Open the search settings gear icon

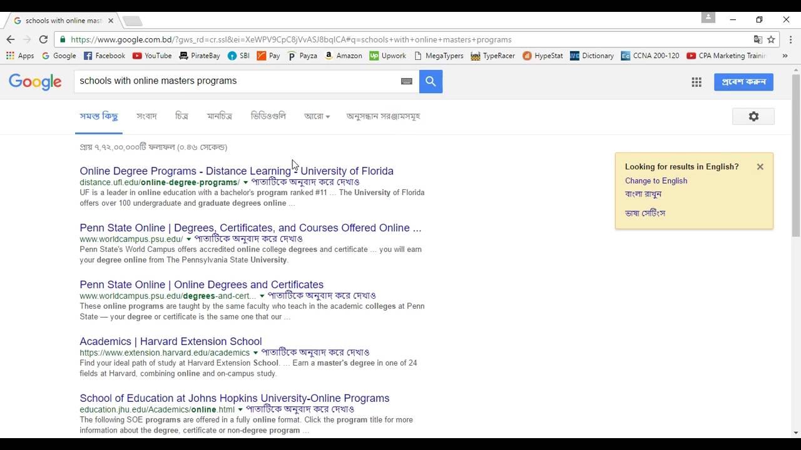(x=753, y=116)
